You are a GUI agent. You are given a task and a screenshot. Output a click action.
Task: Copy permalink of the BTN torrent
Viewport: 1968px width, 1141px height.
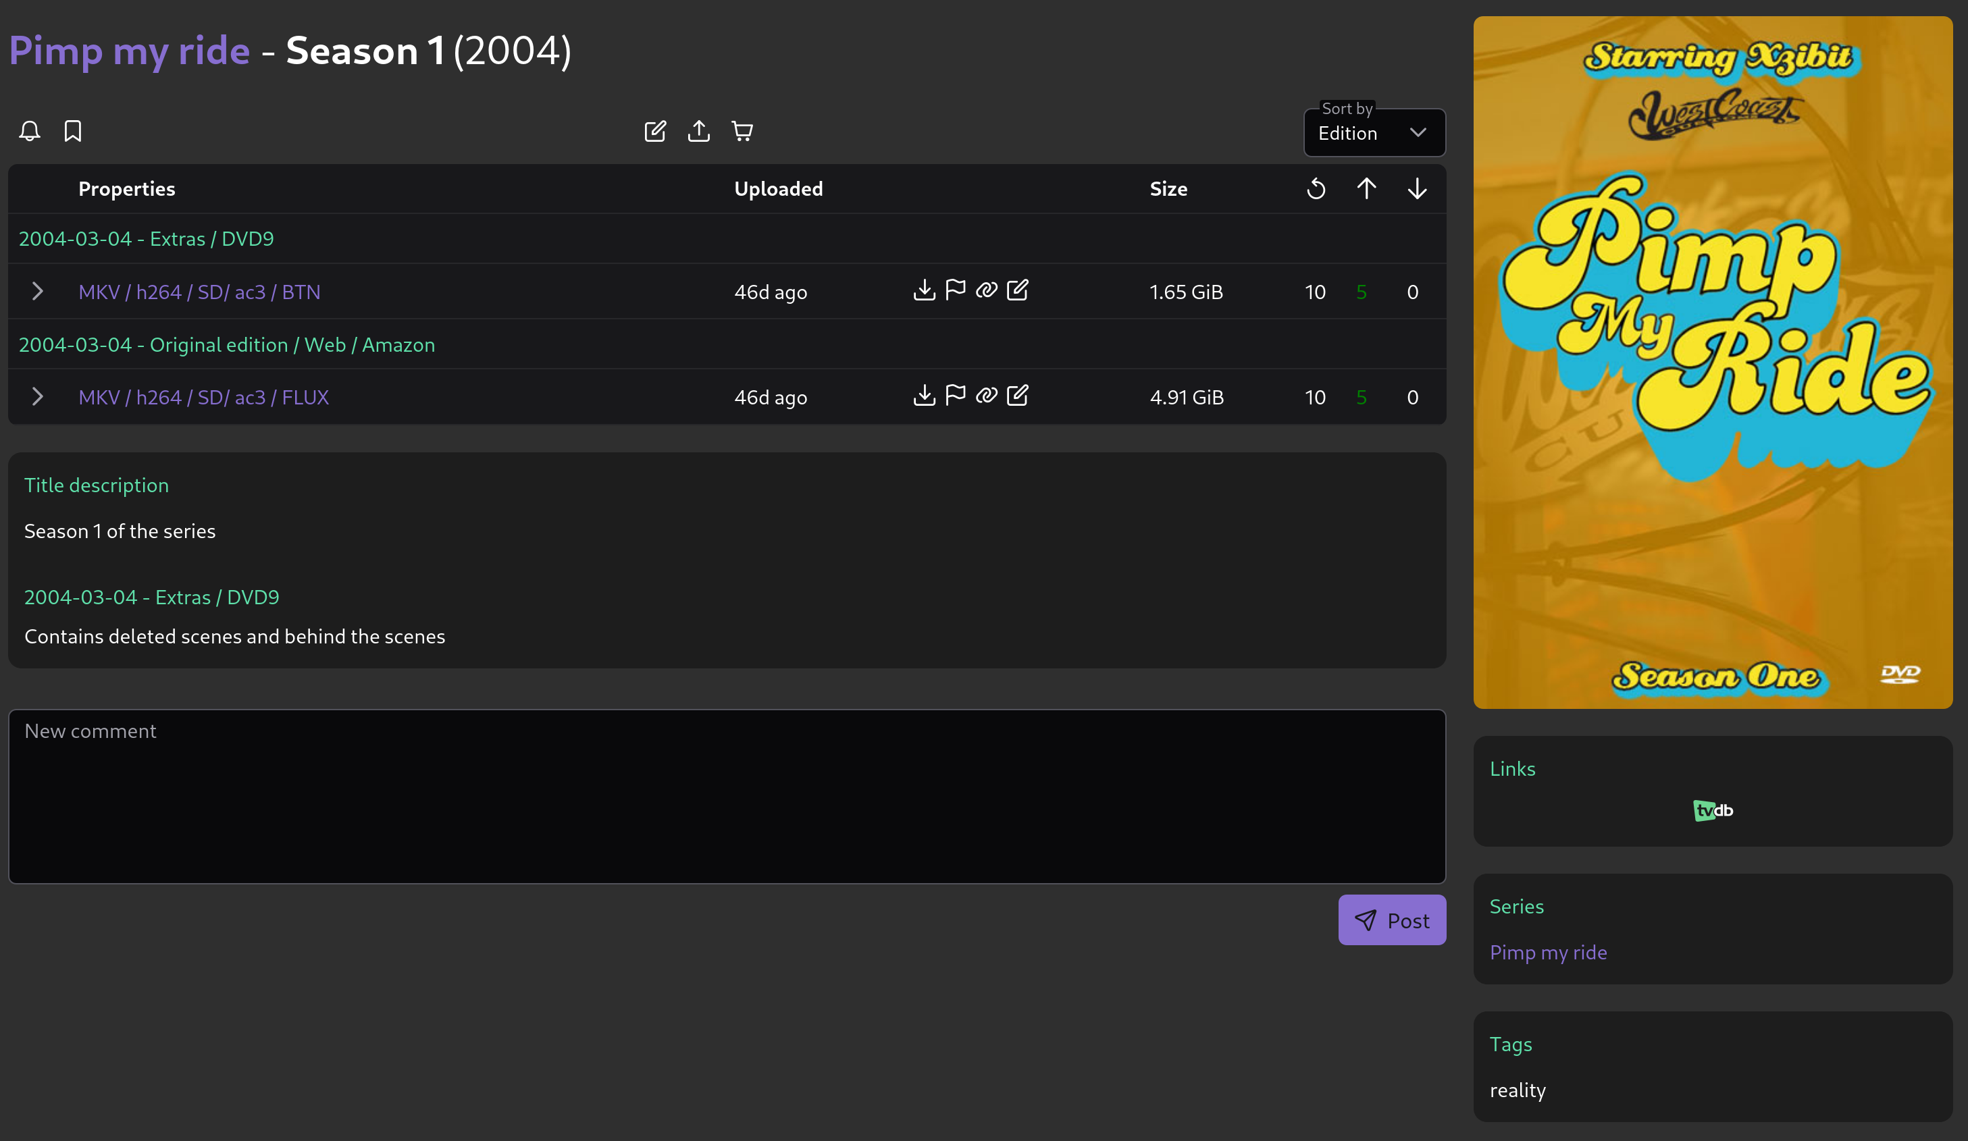[x=986, y=290]
